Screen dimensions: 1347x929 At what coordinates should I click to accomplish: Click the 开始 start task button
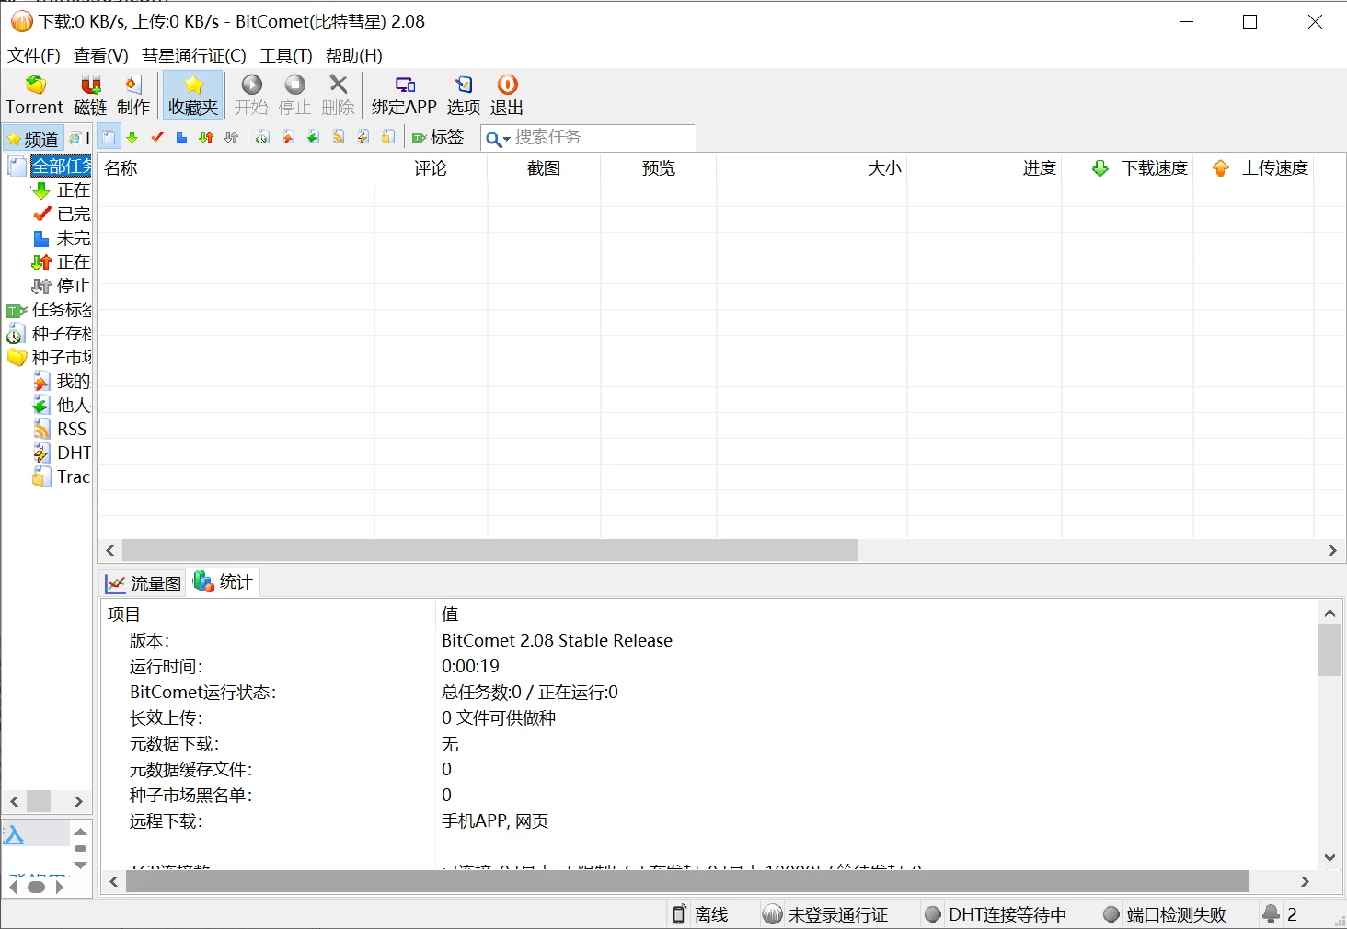coord(251,95)
